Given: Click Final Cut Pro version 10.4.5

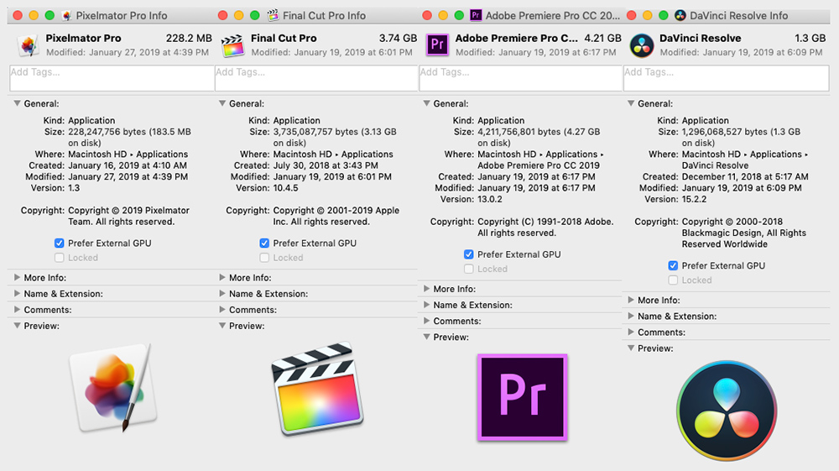Looking at the screenshot, I should (x=286, y=188).
